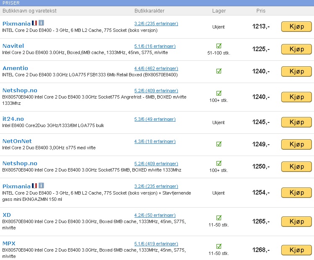Image resolution: width=314 pixels, height=260 pixels.
Task: Click Lager column header
Action: pyautogui.click(x=219, y=11)
